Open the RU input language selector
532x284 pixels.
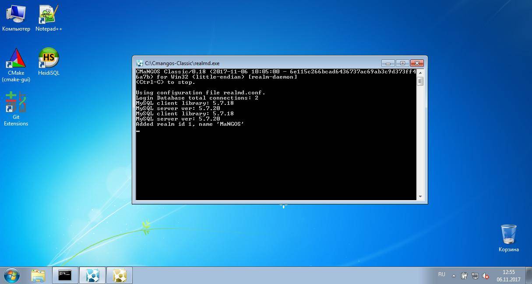click(441, 274)
